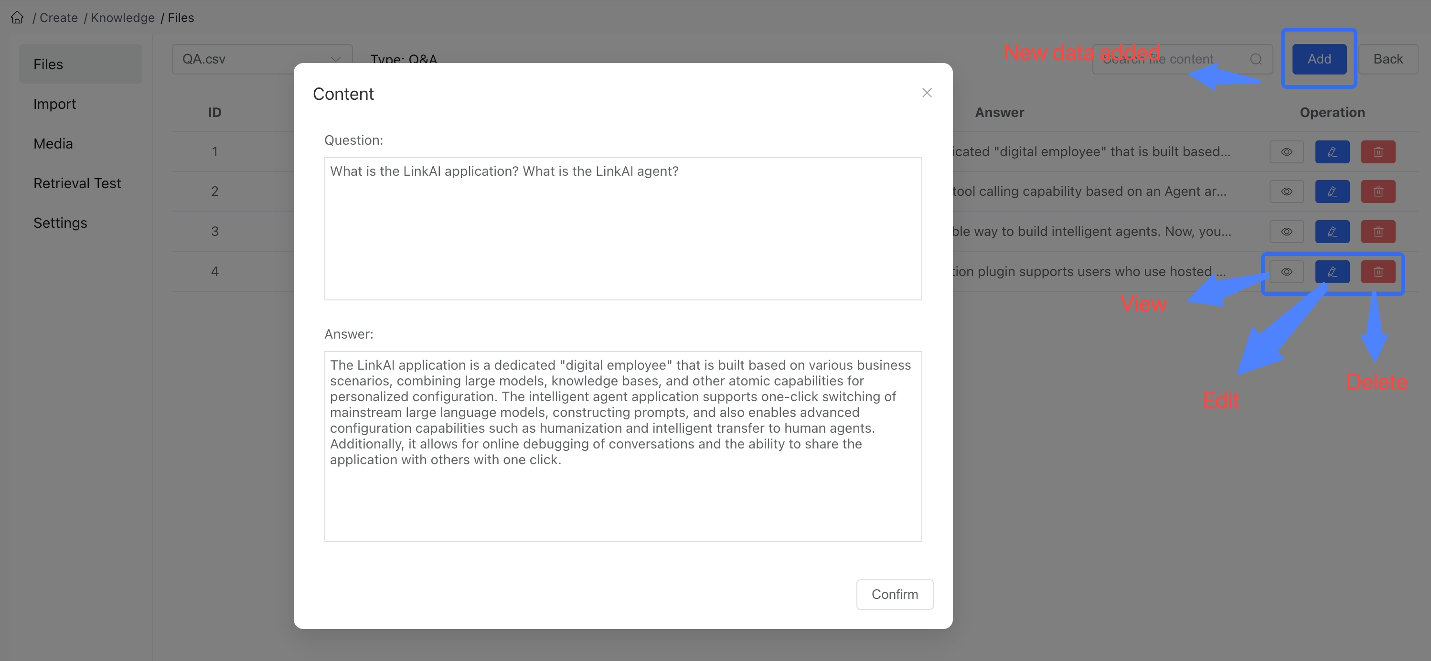Click the Operation column header
This screenshot has height=661, width=1431.
click(1332, 112)
